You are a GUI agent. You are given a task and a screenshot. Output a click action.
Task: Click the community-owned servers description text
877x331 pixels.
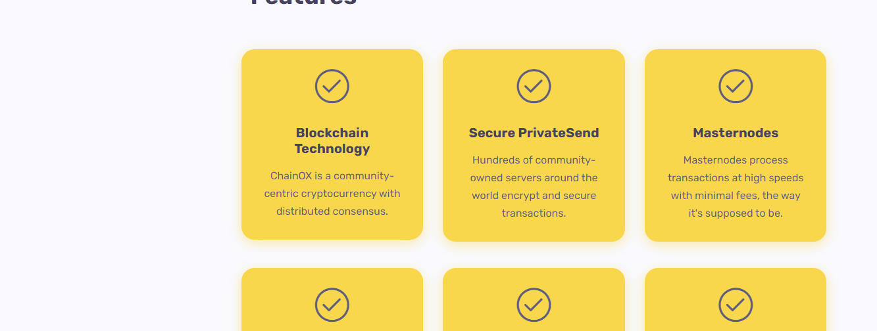(534, 187)
